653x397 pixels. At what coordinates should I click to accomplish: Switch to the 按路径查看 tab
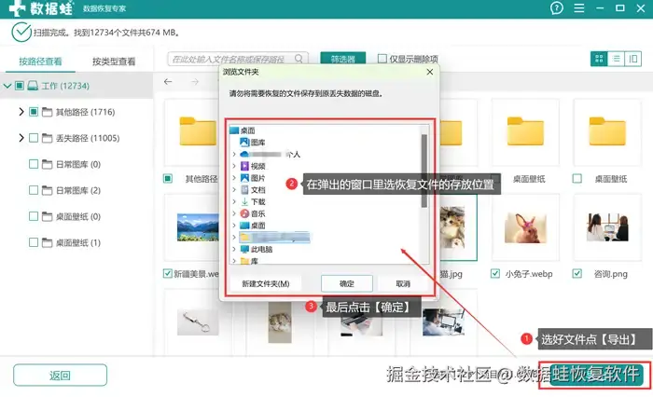40,62
